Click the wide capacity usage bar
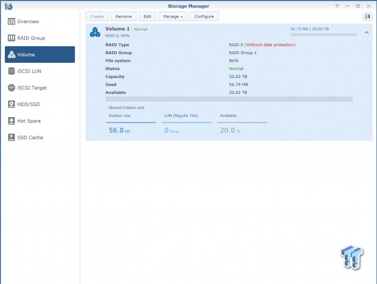 tap(229, 99)
